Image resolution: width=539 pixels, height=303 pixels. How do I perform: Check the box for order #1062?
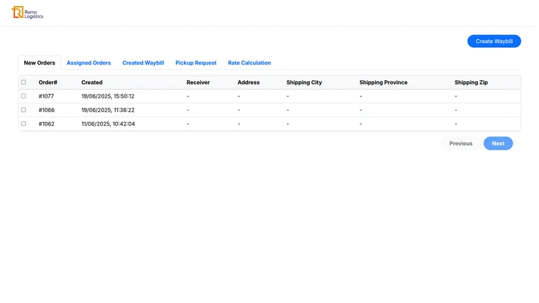(24, 124)
